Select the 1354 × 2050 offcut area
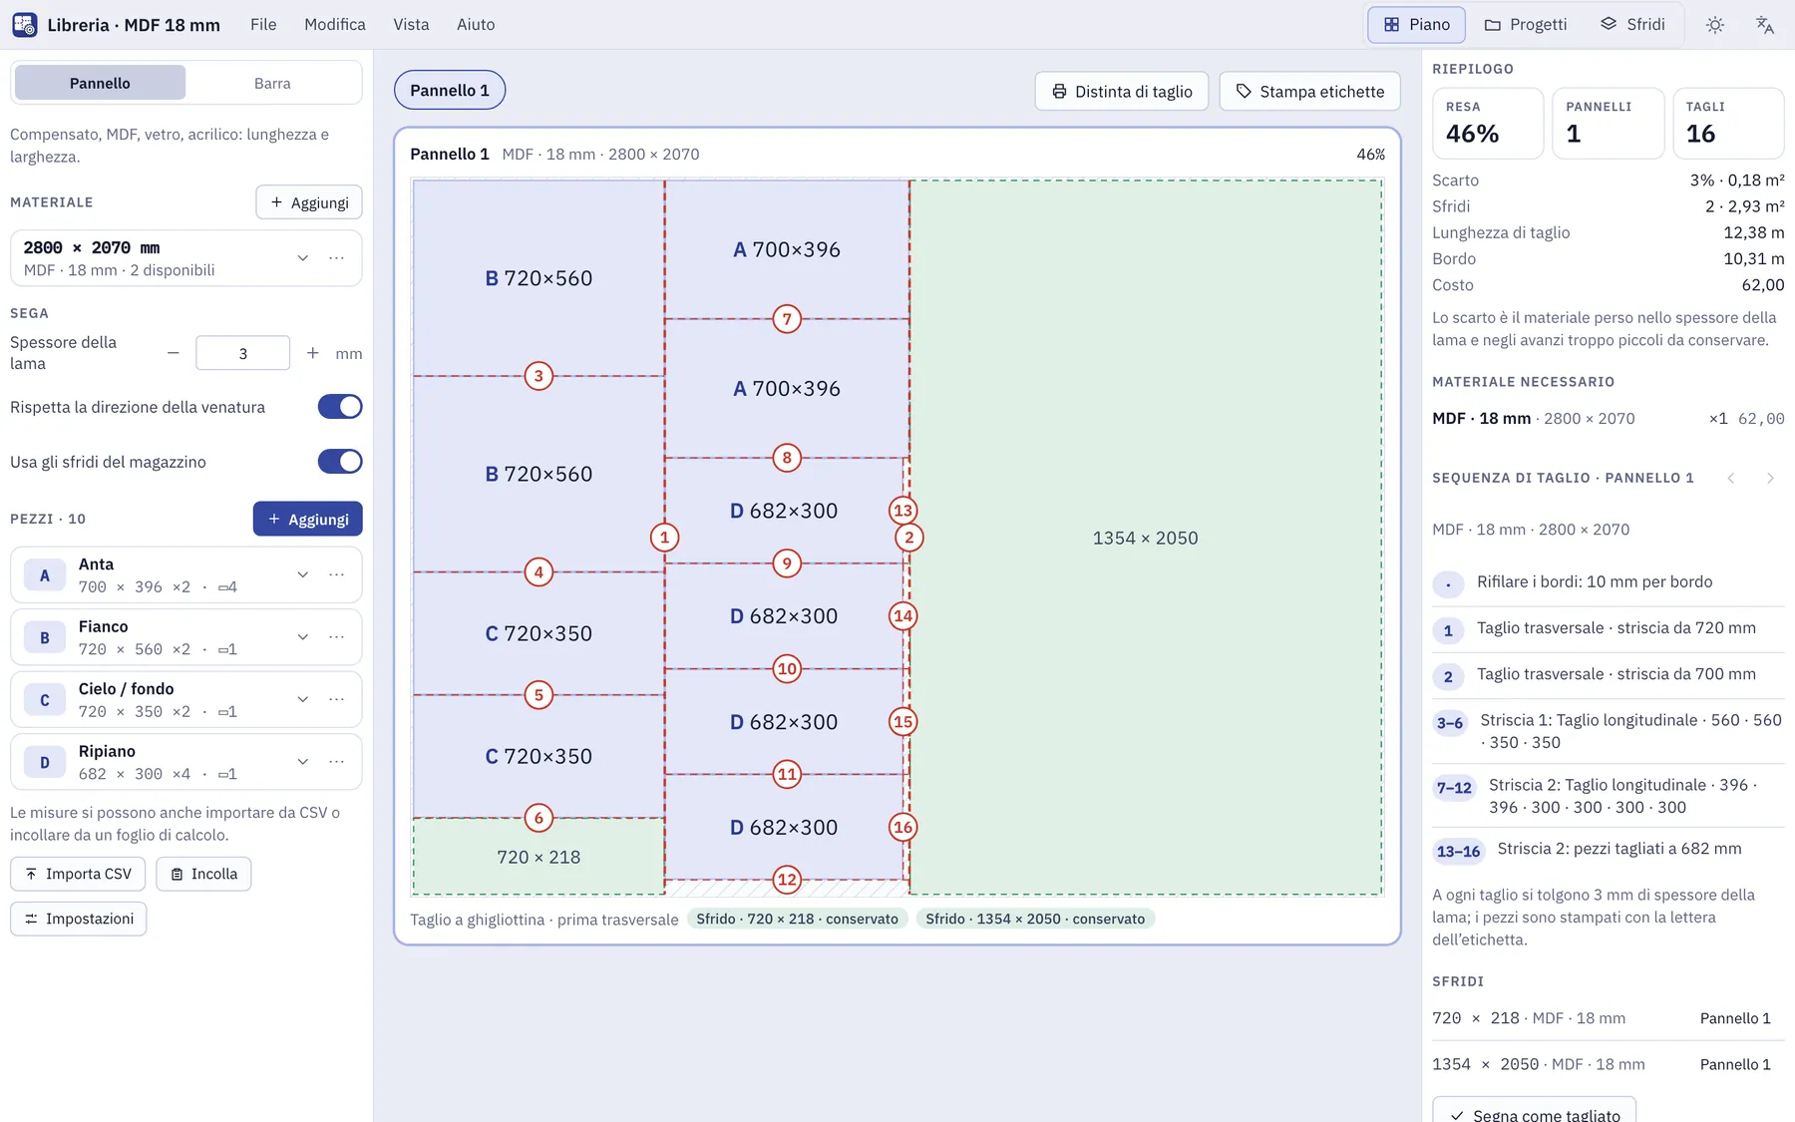Image resolution: width=1795 pixels, height=1122 pixels. coord(1146,538)
